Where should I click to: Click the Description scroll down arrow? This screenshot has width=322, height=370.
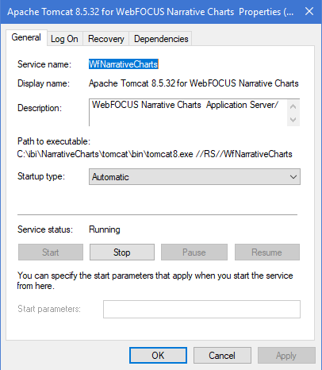pos(293,120)
